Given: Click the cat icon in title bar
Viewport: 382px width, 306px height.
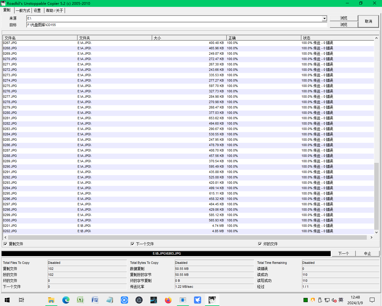Looking at the screenshot, I should [x=3, y=3].
